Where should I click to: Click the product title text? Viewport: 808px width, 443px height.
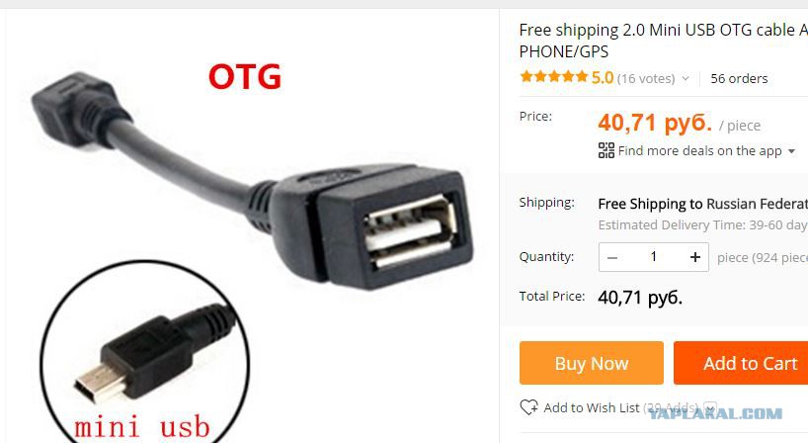[663, 41]
